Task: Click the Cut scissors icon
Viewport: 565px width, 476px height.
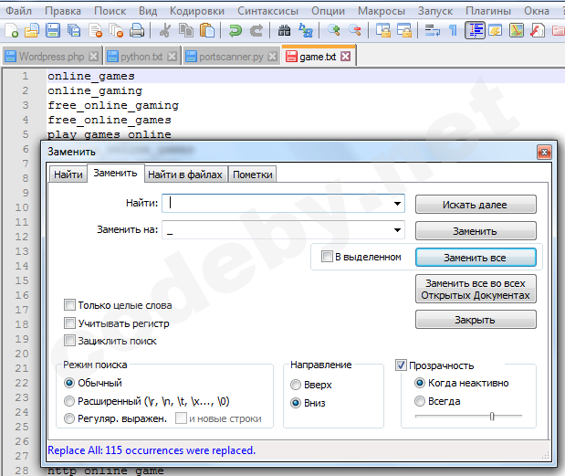Action: pyautogui.click(x=165, y=30)
